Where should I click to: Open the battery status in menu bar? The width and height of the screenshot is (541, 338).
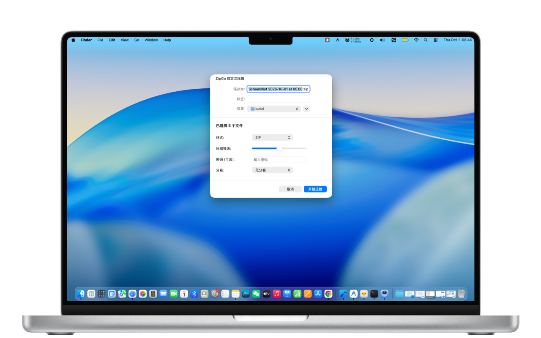tap(405, 40)
